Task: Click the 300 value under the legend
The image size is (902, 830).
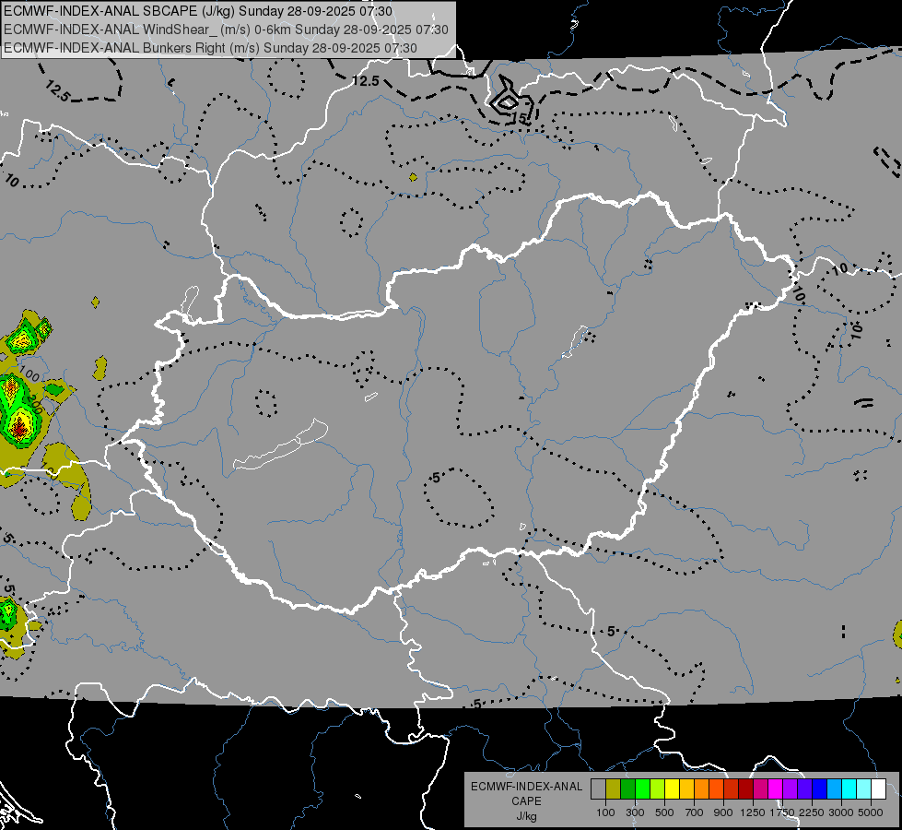Action: click(x=635, y=812)
